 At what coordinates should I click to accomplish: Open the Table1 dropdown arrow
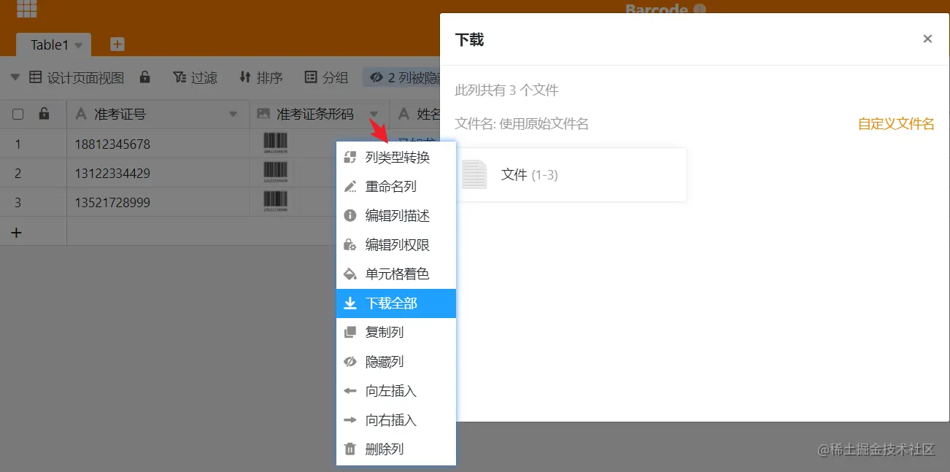79,45
